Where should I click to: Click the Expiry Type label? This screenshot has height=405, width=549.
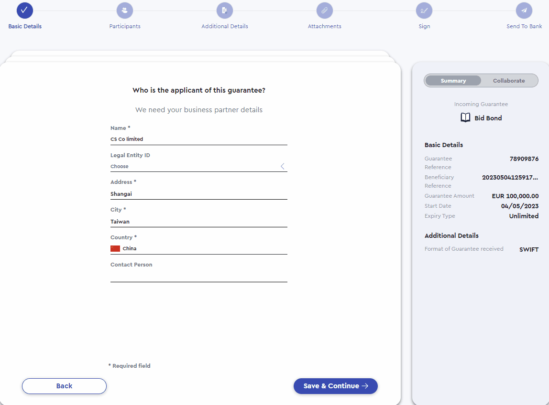pyautogui.click(x=440, y=216)
